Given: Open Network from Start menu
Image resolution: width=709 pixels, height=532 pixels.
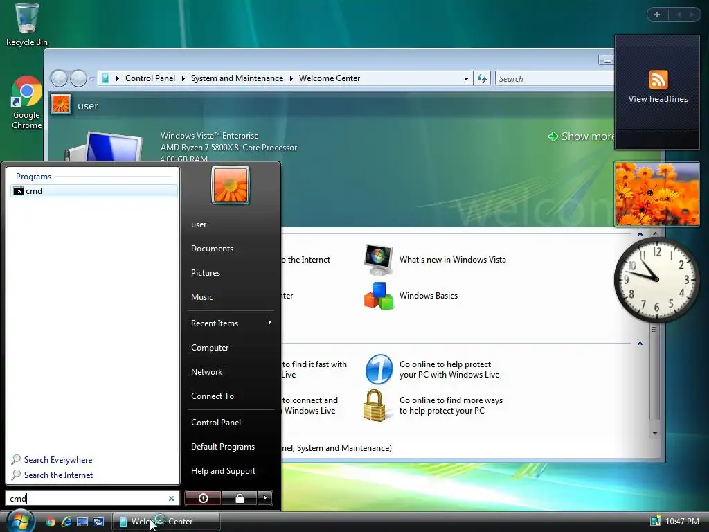Looking at the screenshot, I should (206, 372).
